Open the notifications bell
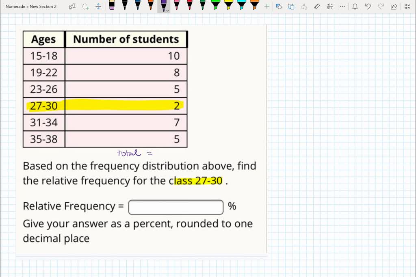This screenshot has width=416, height=277. pos(354,6)
